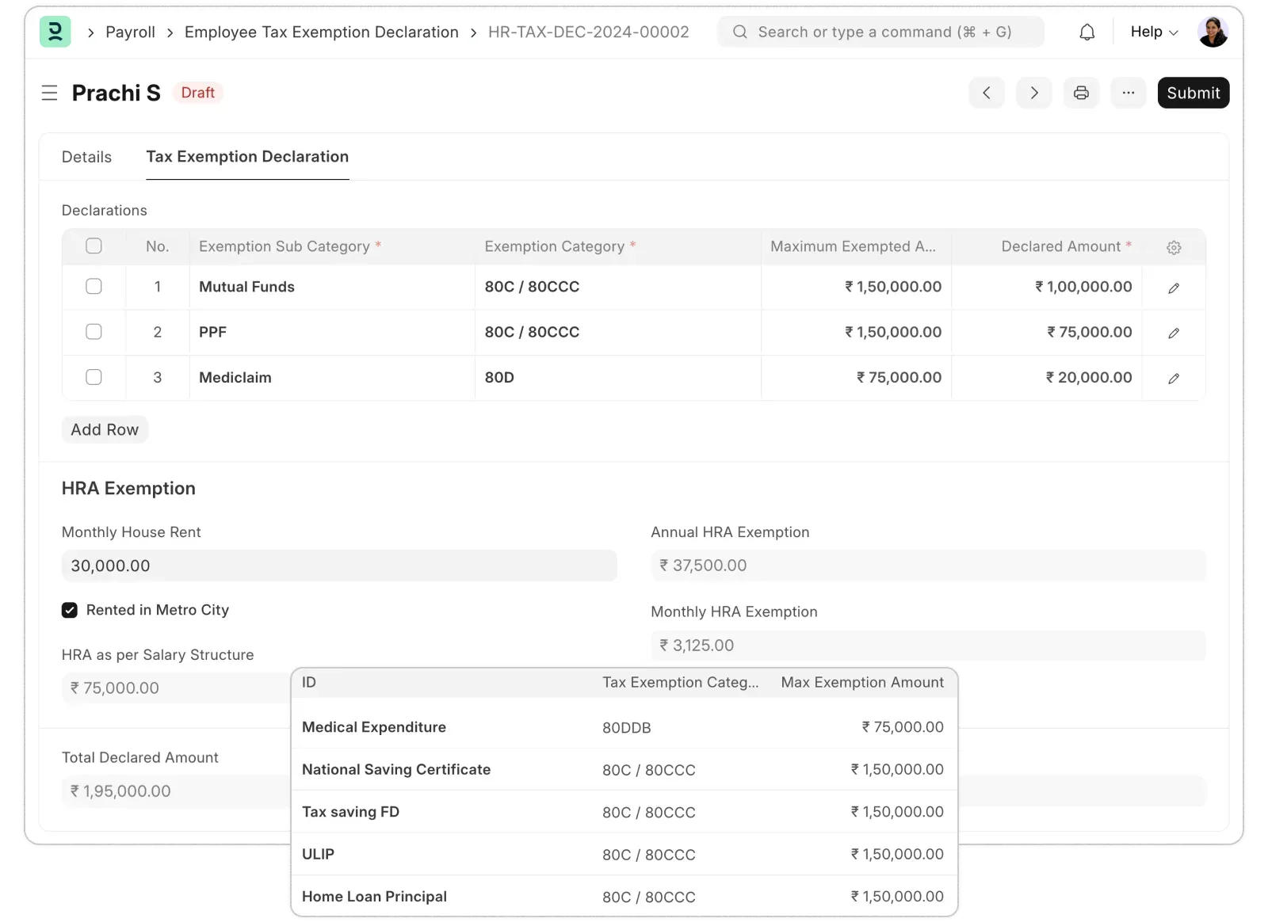This screenshot has width=1268, height=922.
Task: Edit the Mediclaim row with pencil
Action: pyautogui.click(x=1174, y=378)
